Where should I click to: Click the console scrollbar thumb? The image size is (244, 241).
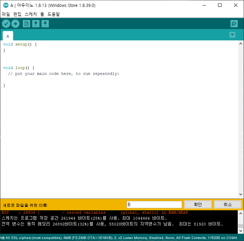[x=241, y=226]
